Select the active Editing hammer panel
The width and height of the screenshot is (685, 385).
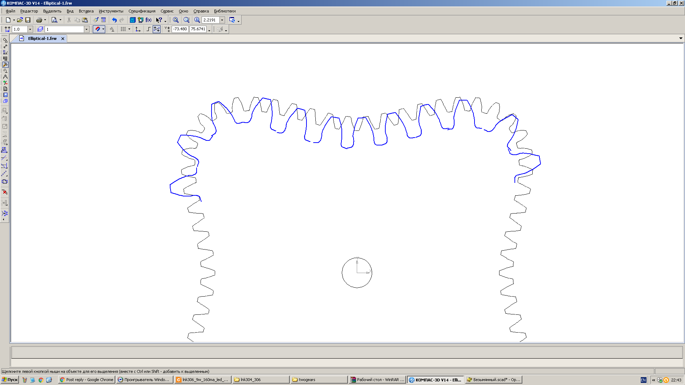click(5, 65)
